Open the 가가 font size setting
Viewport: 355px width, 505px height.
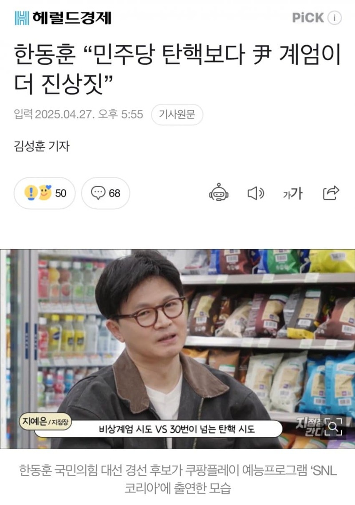point(293,193)
